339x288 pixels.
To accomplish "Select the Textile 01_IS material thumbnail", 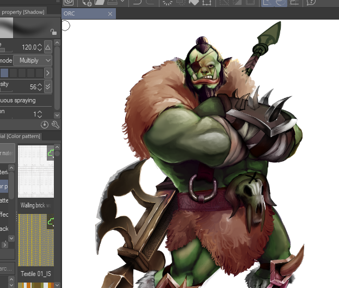I will coord(35,240).
